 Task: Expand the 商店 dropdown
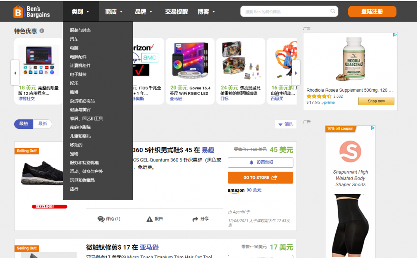tap(114, 12)
